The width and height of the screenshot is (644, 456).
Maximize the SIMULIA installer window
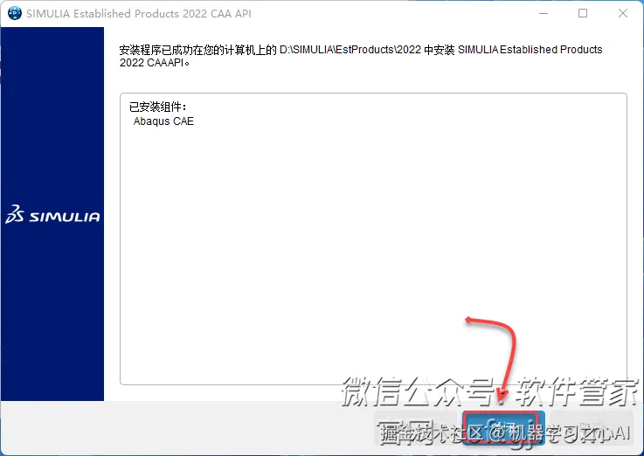pos(582,13)
